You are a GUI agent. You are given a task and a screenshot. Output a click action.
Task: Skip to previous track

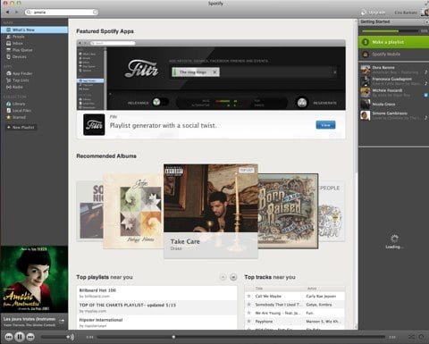(x=9, y=337)
